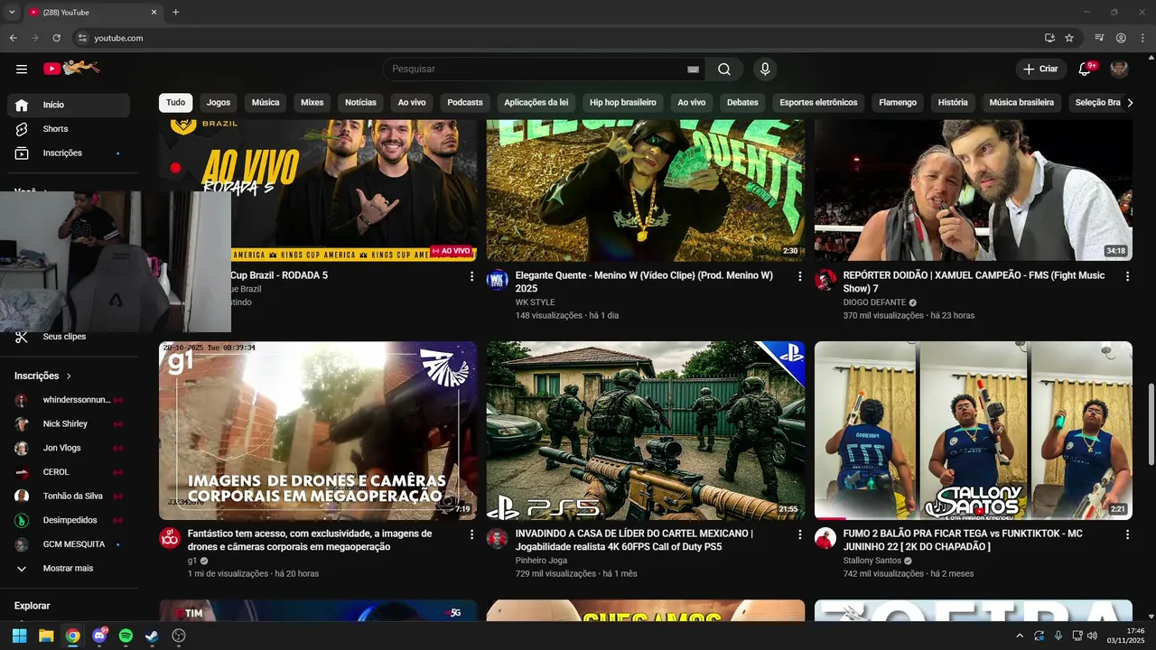Viewport: 1156px width, 650px height.
Task: Open the WK STYLE channel avatar
Action: click(x=498, y=280)
